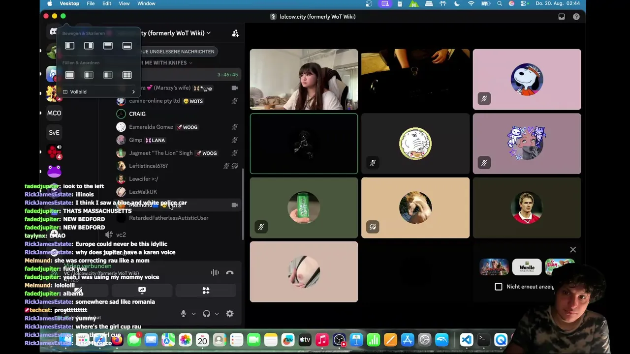Open the File menu
Viewport: 630px width, 354px height.
[x=91, y=3]
